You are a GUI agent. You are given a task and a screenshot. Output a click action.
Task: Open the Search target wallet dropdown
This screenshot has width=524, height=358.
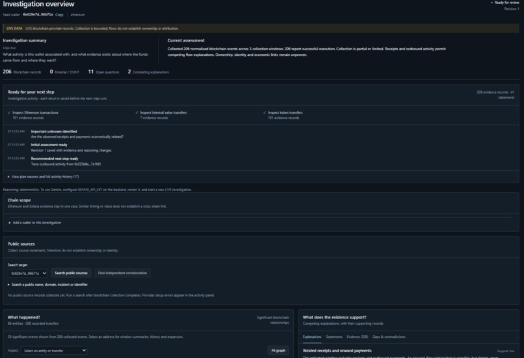28,273
